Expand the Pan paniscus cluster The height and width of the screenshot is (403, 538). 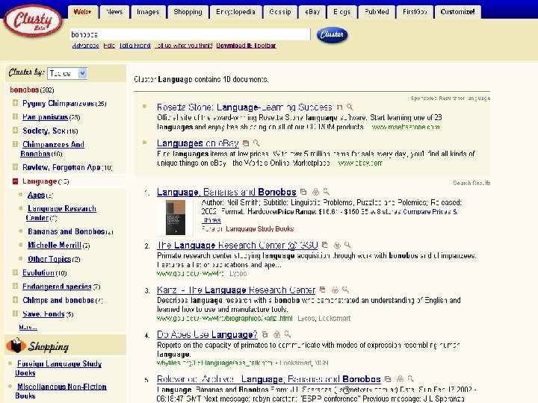pos(15,116)
